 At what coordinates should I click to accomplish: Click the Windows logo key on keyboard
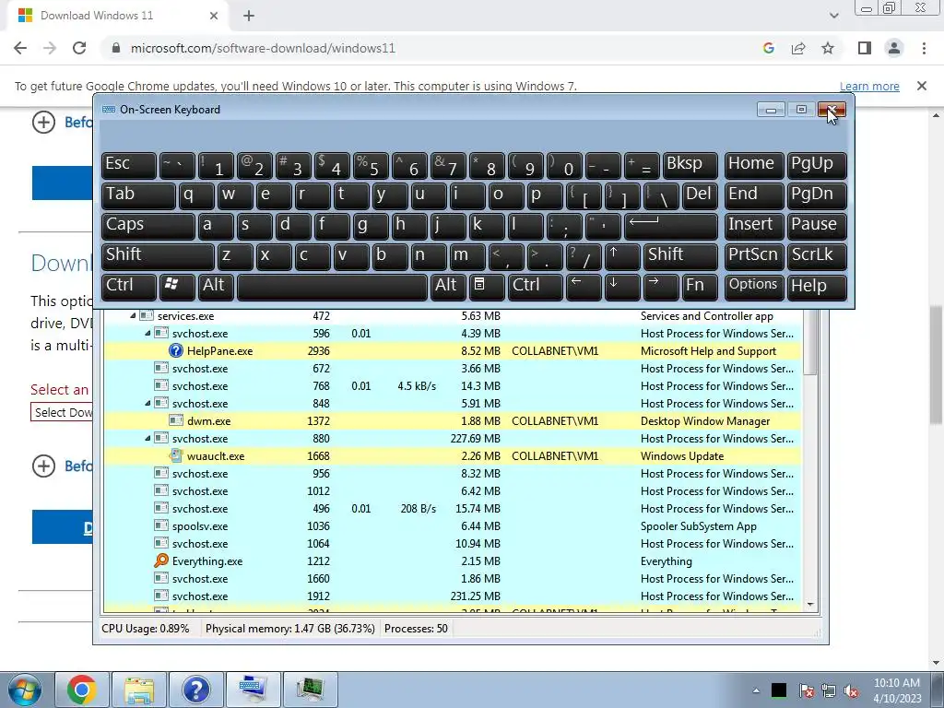177,286
